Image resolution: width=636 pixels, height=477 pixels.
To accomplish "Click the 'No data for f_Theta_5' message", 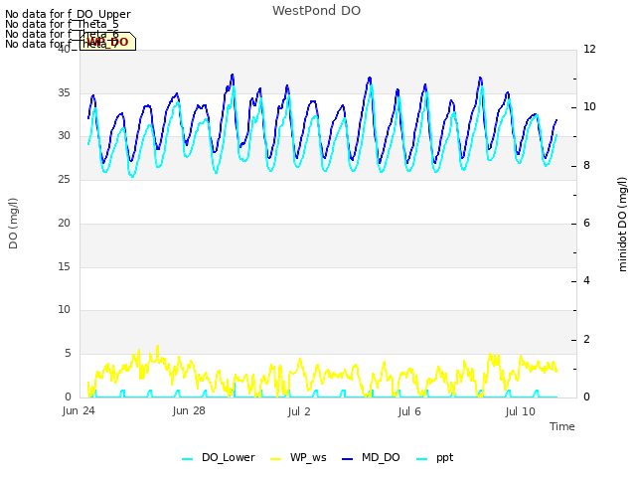I will point(62,24).
